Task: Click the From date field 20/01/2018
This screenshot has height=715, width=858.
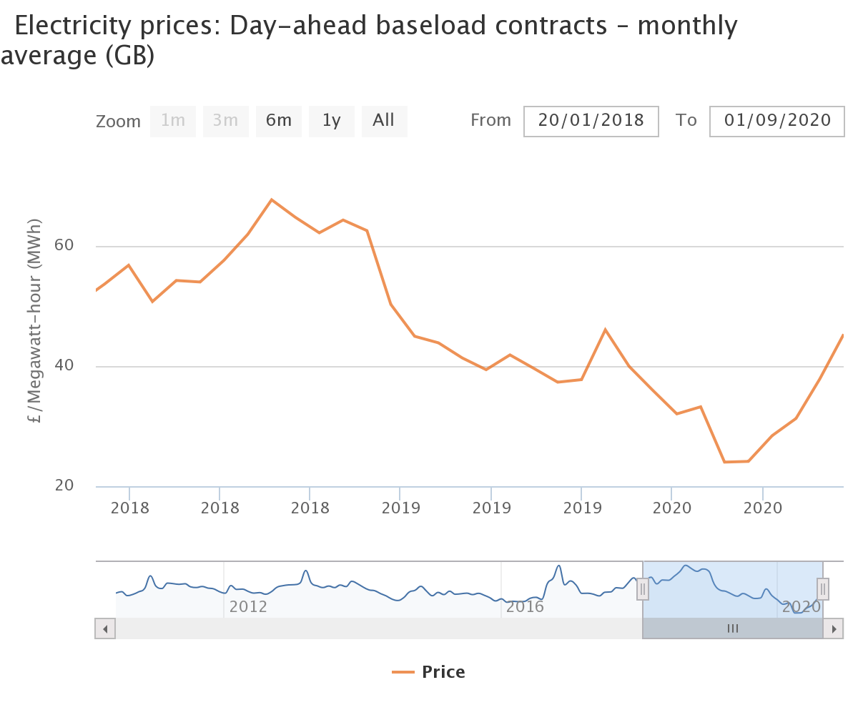Action: coord(591,121)
